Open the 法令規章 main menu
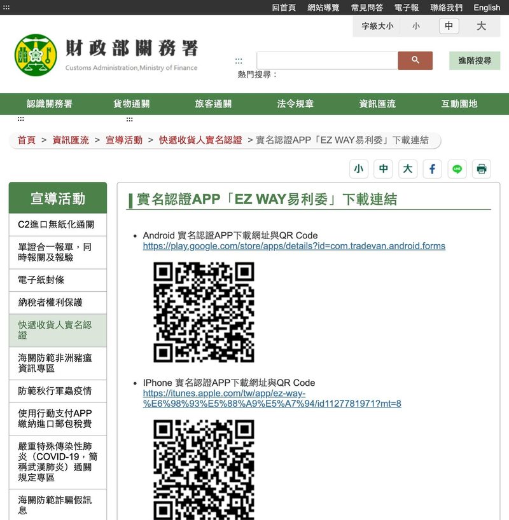509x520 pixels. pyautogui.click(x=295, y=104)
